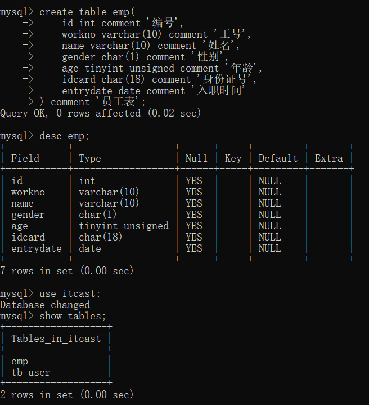Click the Tables_in_itcast header

[56, 339]
